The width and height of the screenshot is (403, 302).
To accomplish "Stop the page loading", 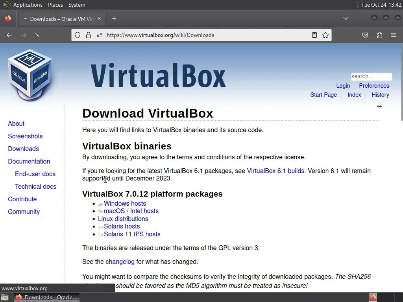I will tap(37, 35).
